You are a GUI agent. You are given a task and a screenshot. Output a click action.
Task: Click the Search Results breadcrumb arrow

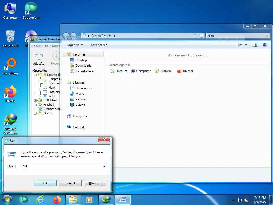pos(114,36)
